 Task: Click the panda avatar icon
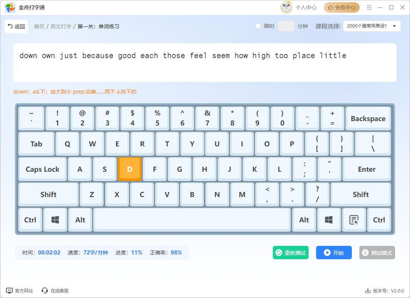286,7
